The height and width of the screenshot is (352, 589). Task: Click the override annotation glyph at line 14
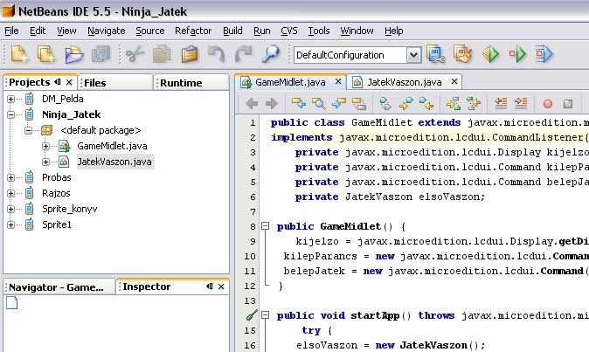pyautogui.click(x=252, y=315)
